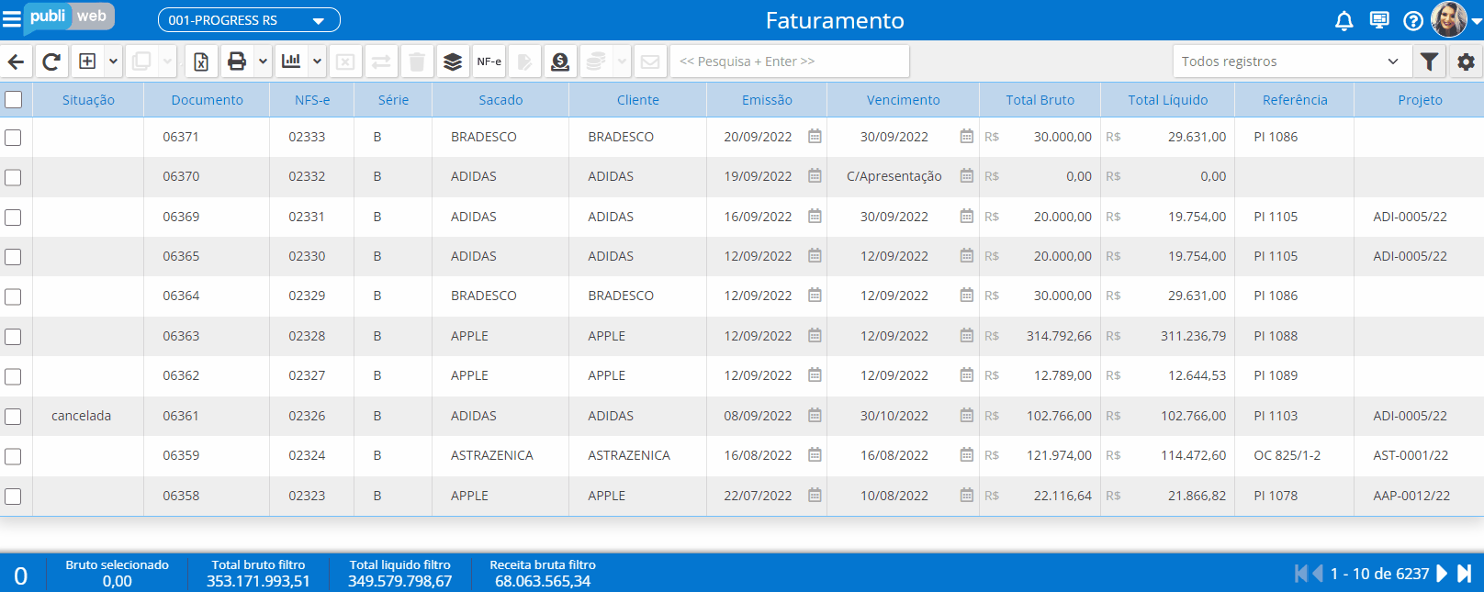Click the coins stack icon

pyautogui.click(x=596, y=61)
